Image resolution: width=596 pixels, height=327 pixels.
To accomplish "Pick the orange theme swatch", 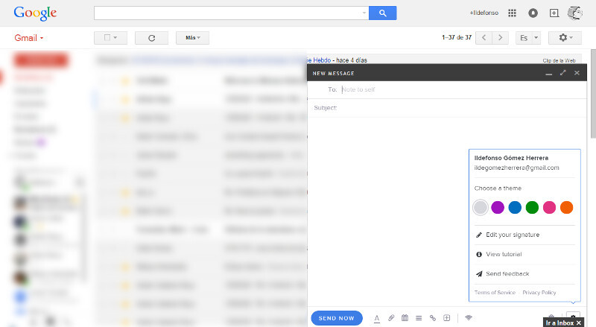I will 566,207.
